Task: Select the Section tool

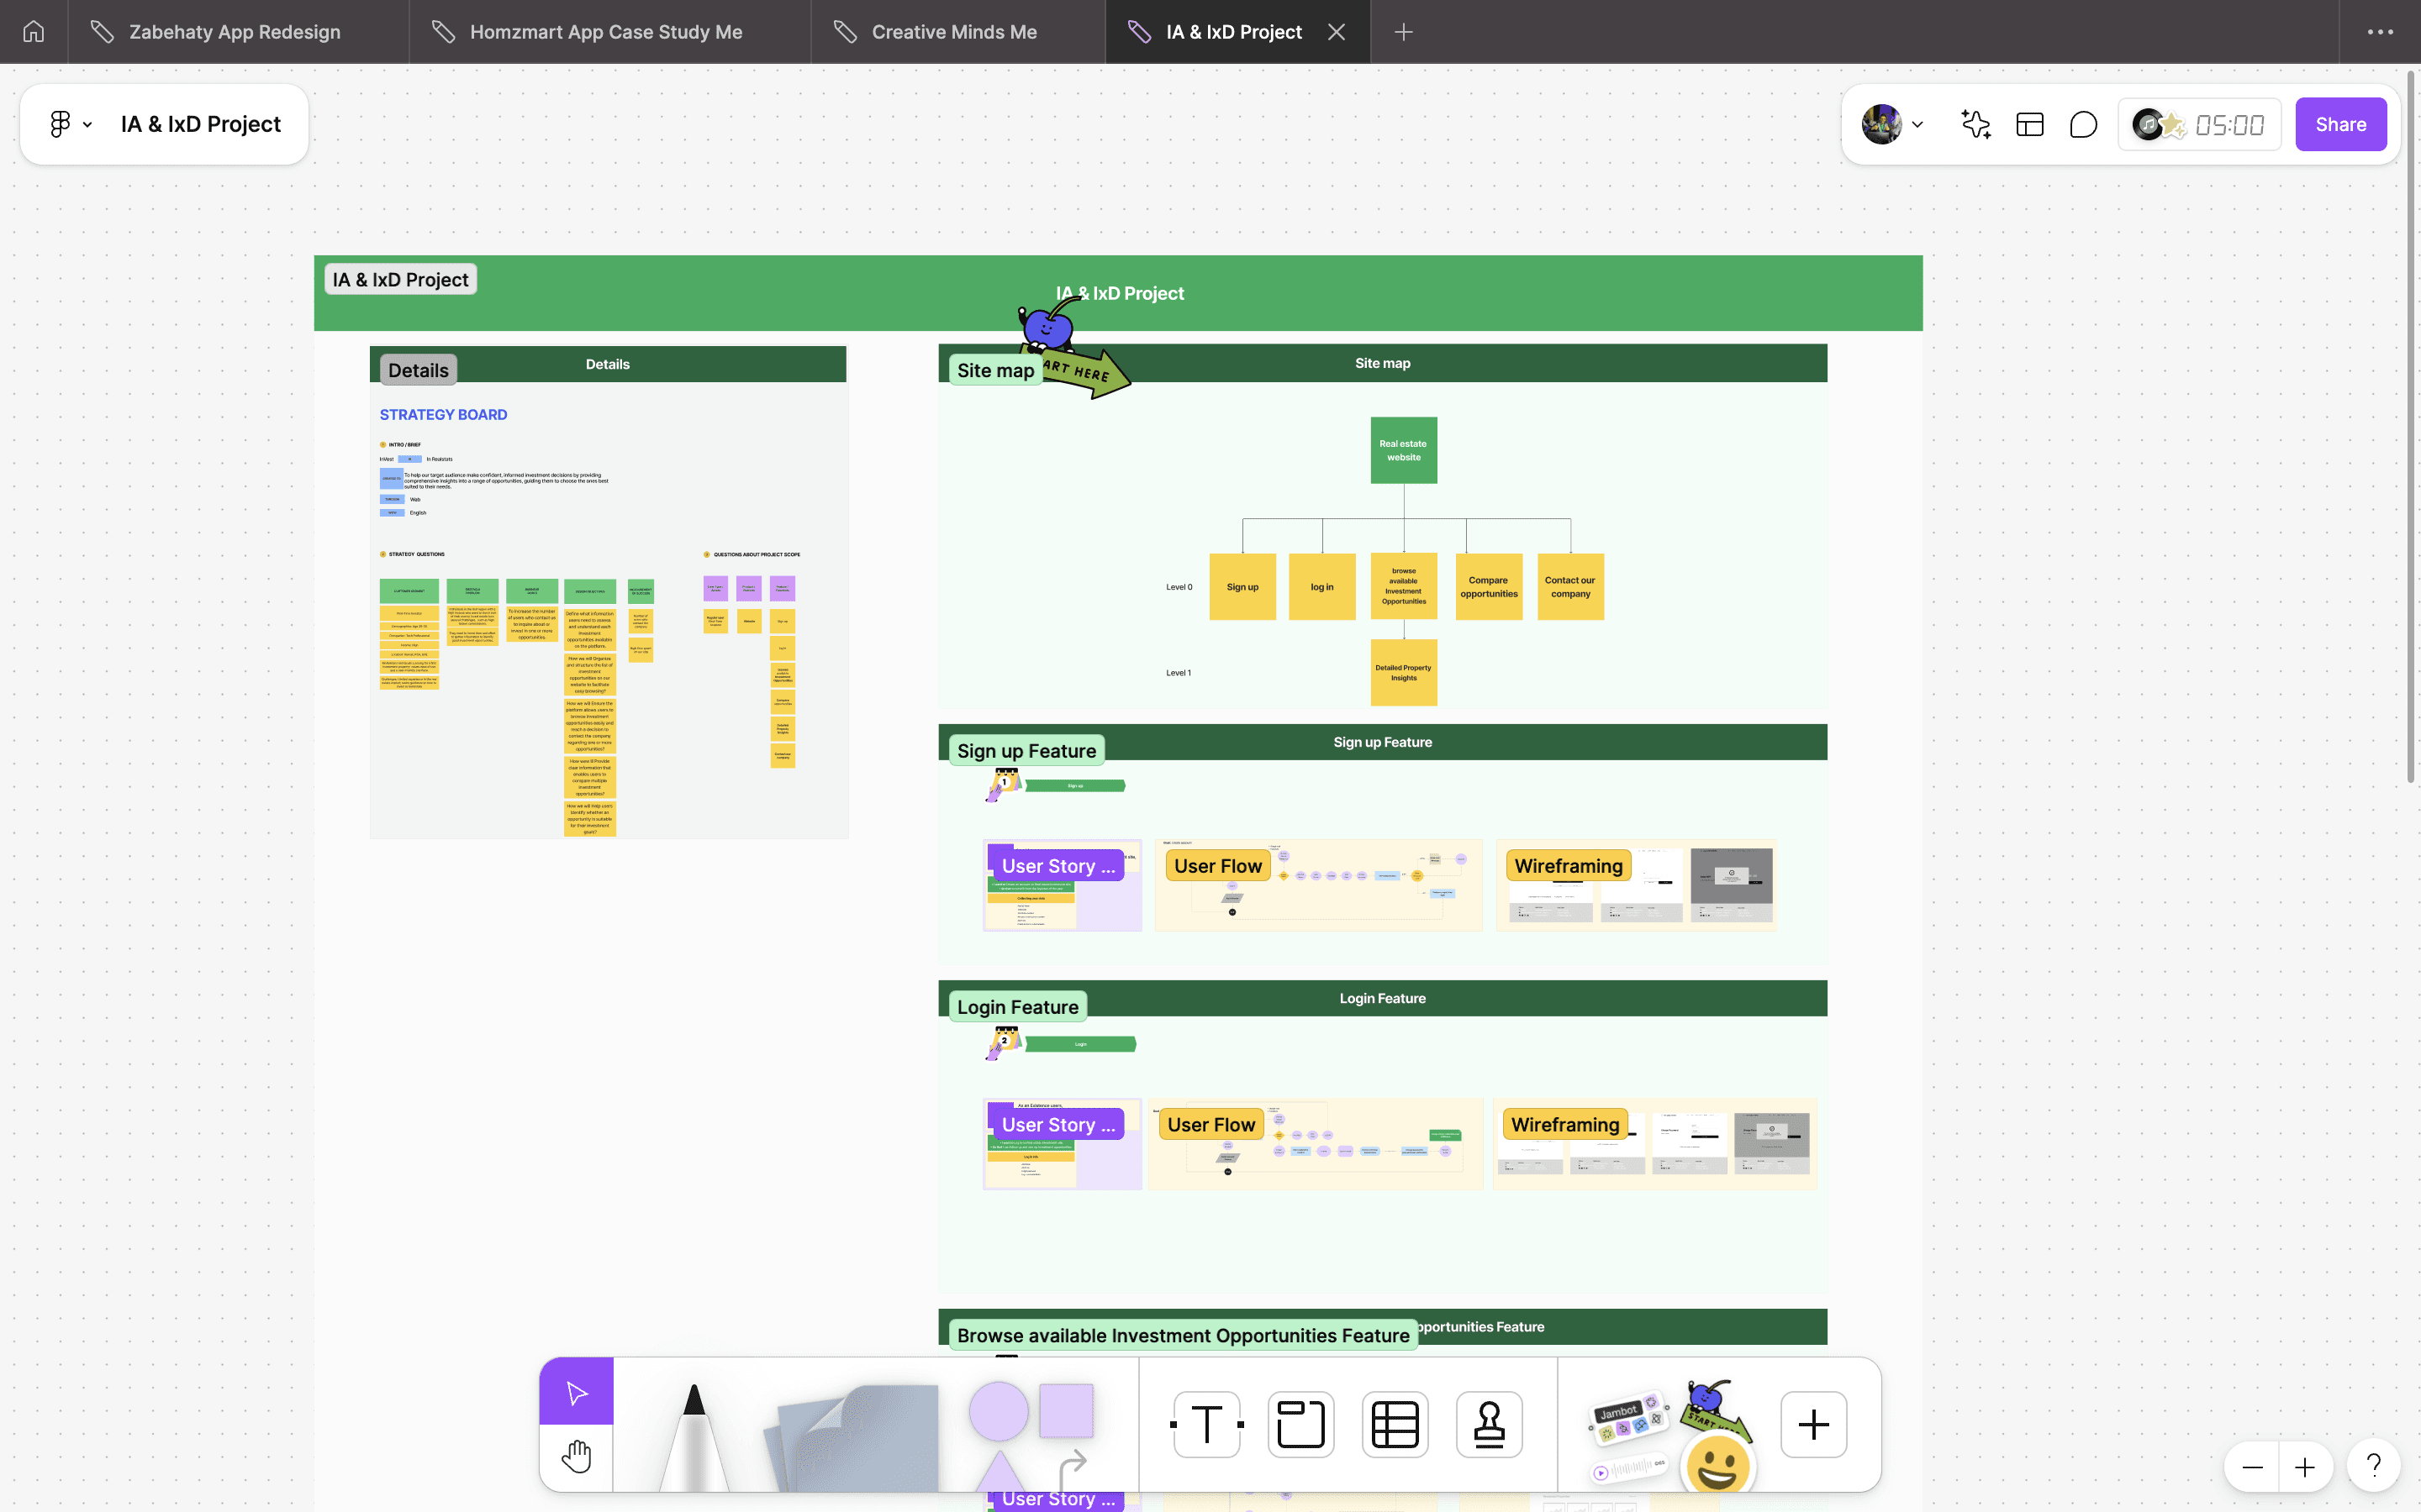Action: click(1300, 1424)
